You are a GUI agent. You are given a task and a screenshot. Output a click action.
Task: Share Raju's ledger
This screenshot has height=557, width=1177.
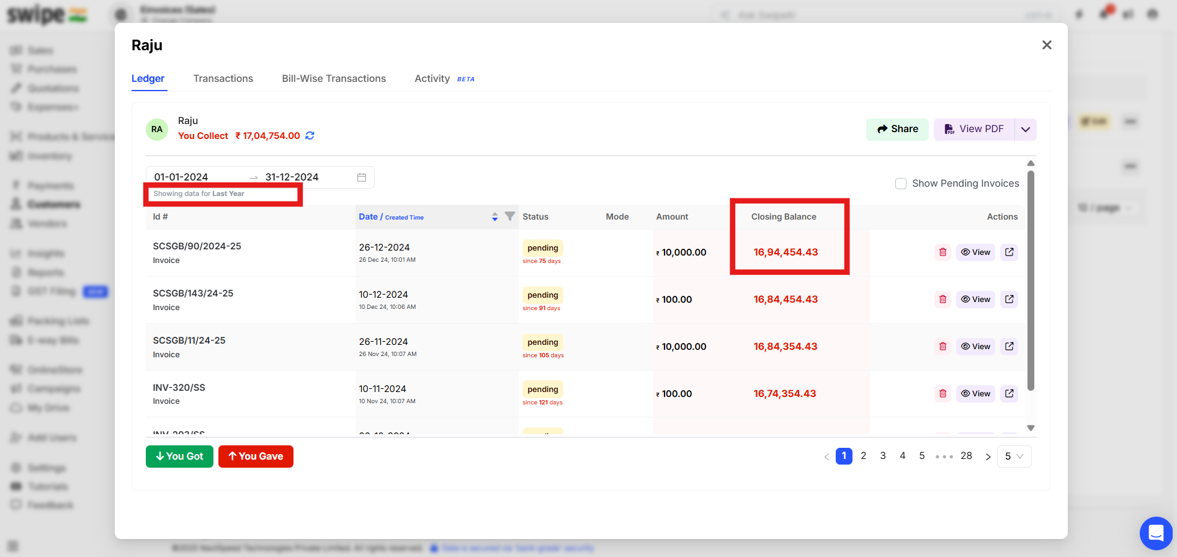(897, 129)
